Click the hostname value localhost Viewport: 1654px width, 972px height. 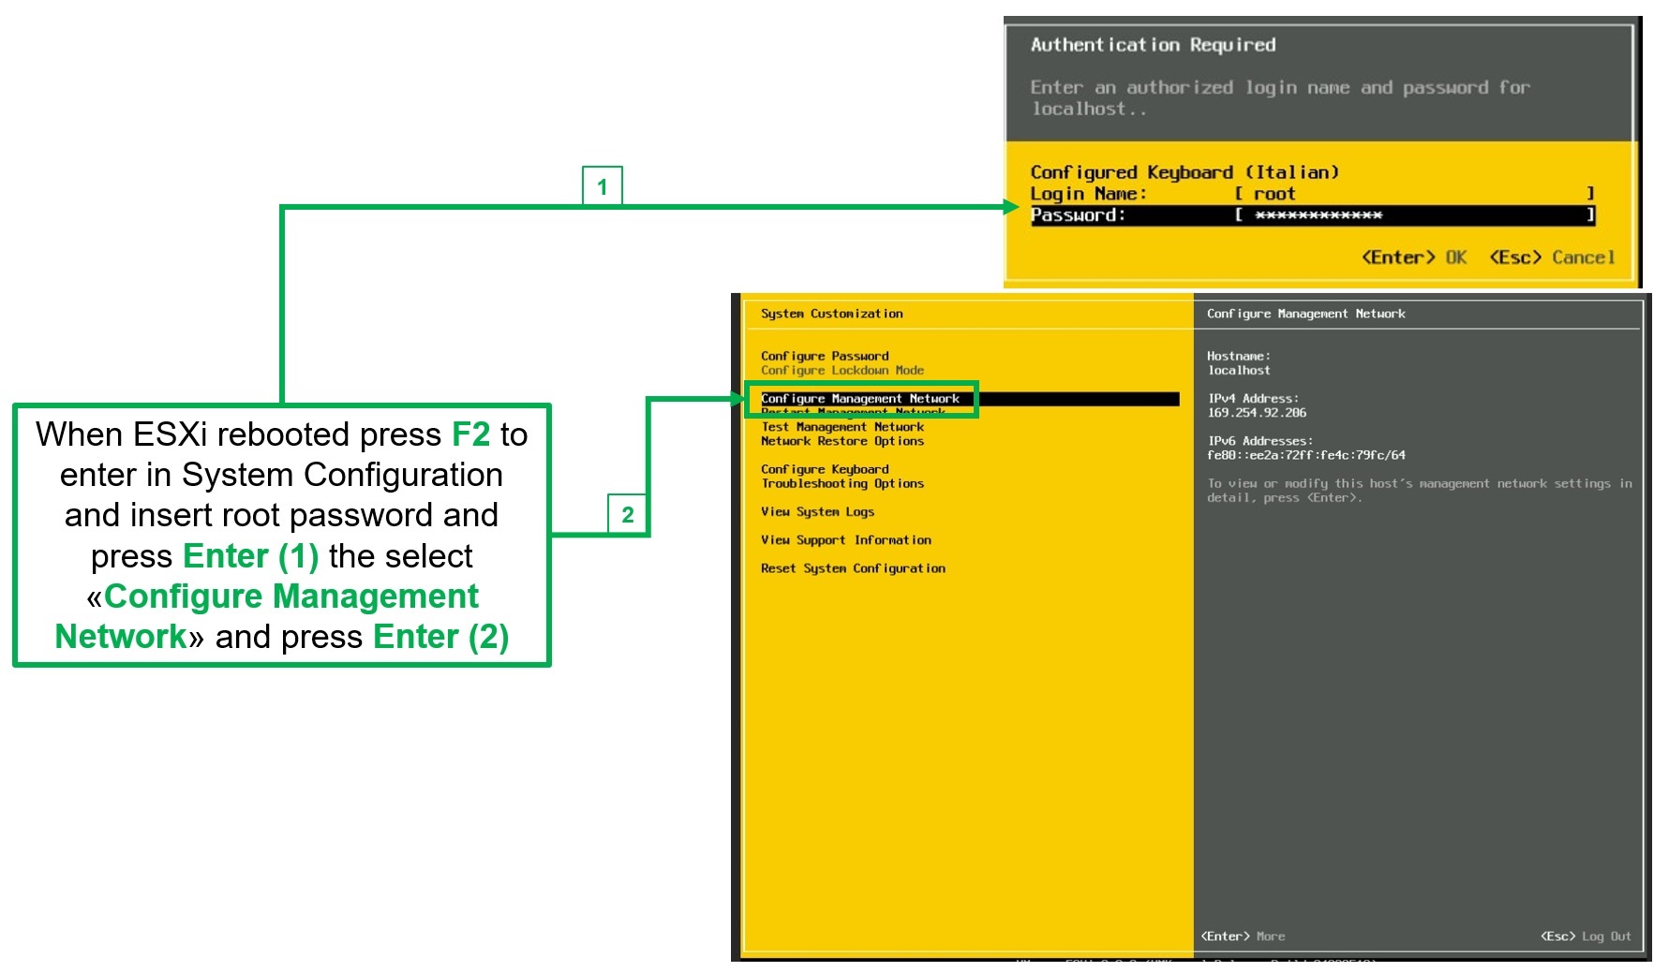tap(1239, 371)
